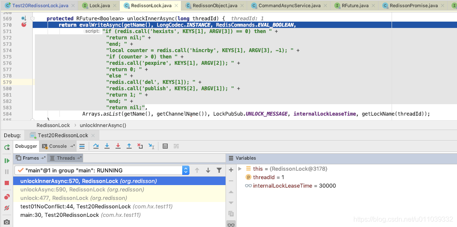The image size is (457, 227).
Task: Open the thread selector dropdown
Action: (186, 170)
